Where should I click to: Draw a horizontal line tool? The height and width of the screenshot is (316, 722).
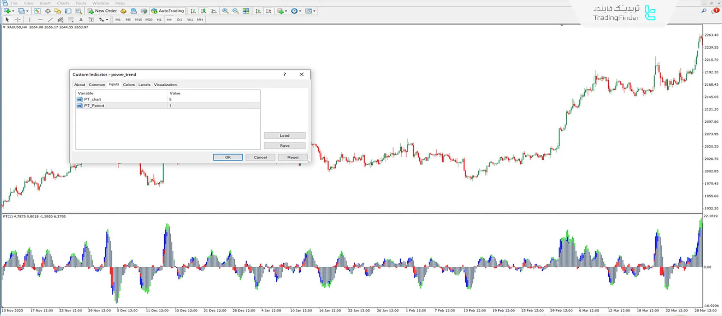40,20
